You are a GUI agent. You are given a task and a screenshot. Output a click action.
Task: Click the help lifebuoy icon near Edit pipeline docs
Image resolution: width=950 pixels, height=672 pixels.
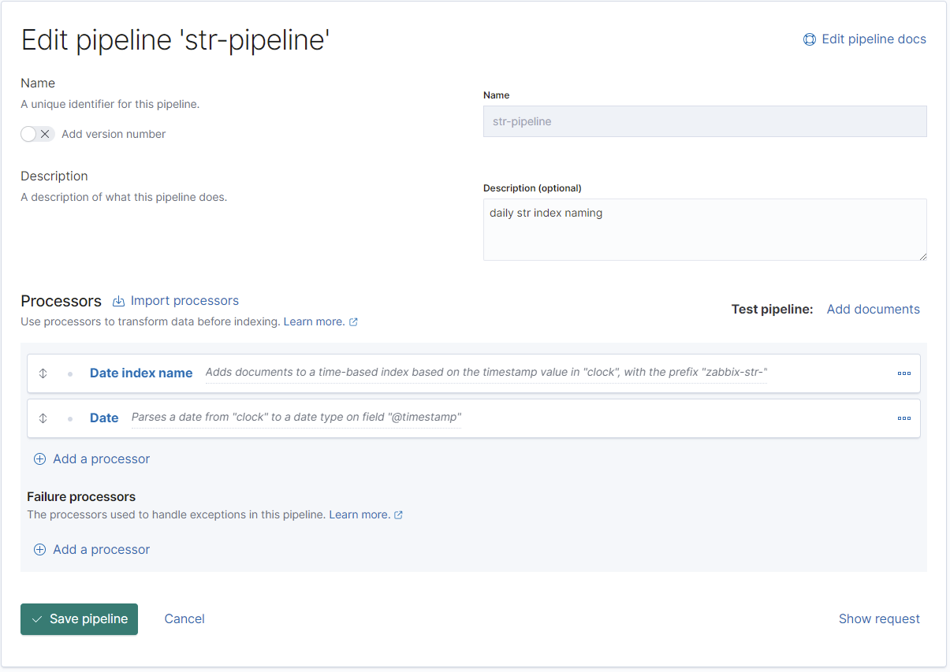809,39
